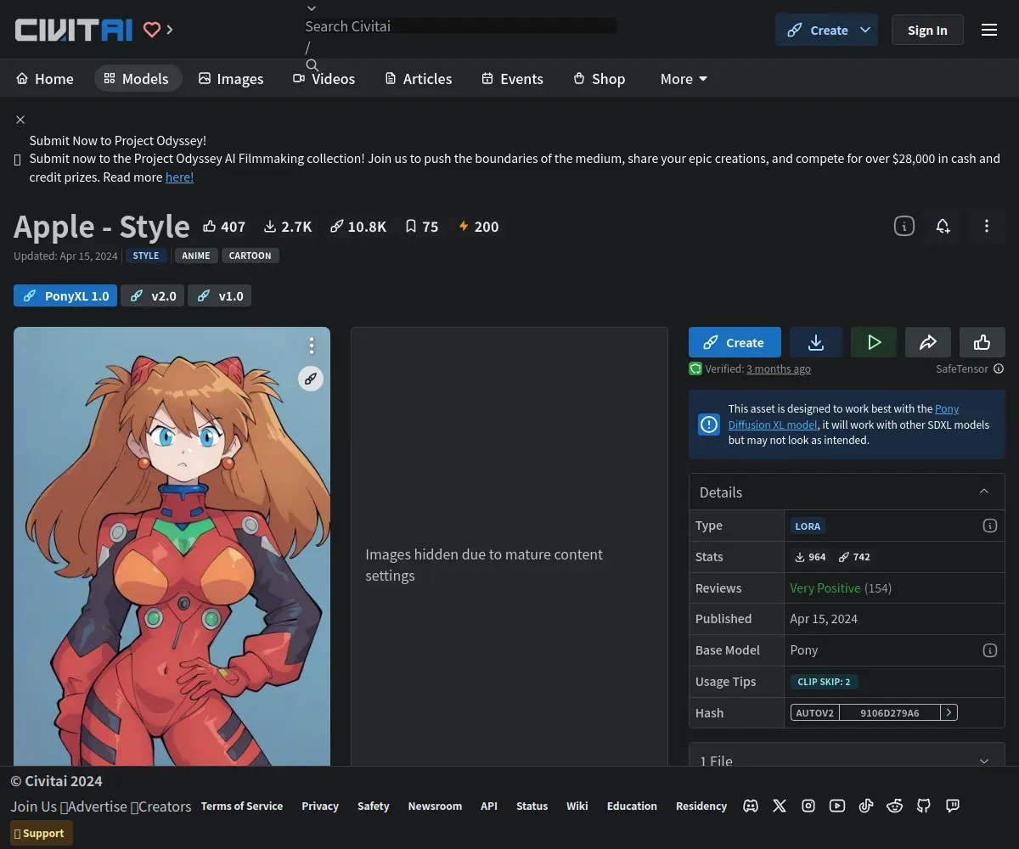Open the Discord footer icon
The image size is (1019, 849).
(751, 806)
